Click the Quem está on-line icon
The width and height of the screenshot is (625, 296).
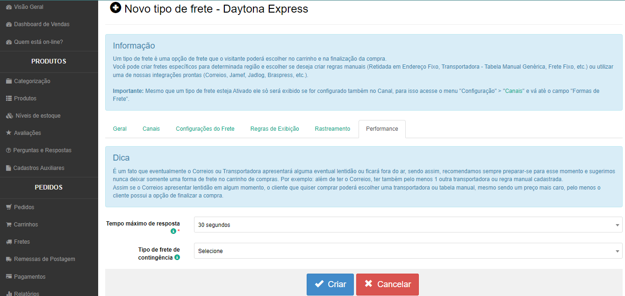(9, 42)
